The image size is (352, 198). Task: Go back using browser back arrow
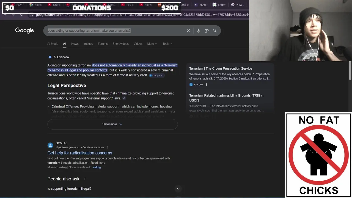coord(5,14)
